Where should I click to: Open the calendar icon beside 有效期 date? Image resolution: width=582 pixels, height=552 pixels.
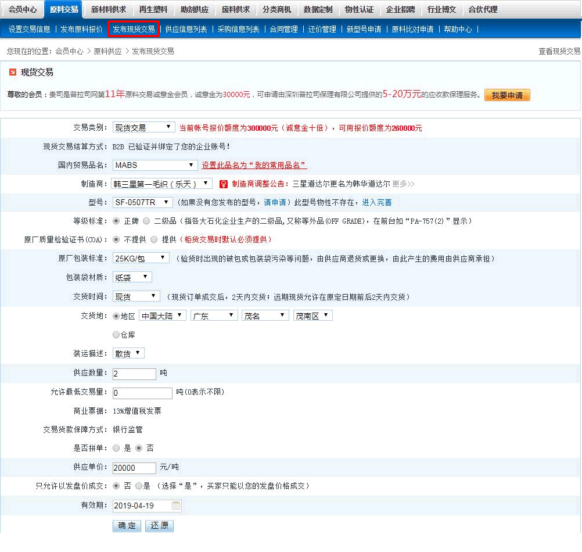176,506
